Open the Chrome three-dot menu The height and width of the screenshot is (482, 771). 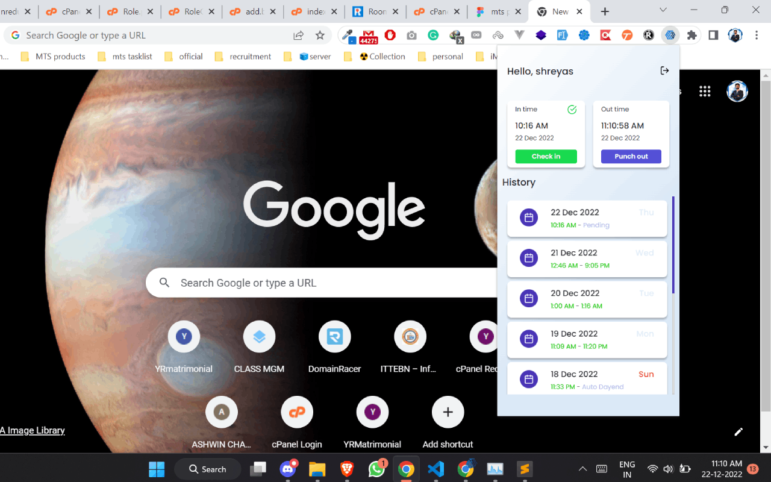[757, 36]
